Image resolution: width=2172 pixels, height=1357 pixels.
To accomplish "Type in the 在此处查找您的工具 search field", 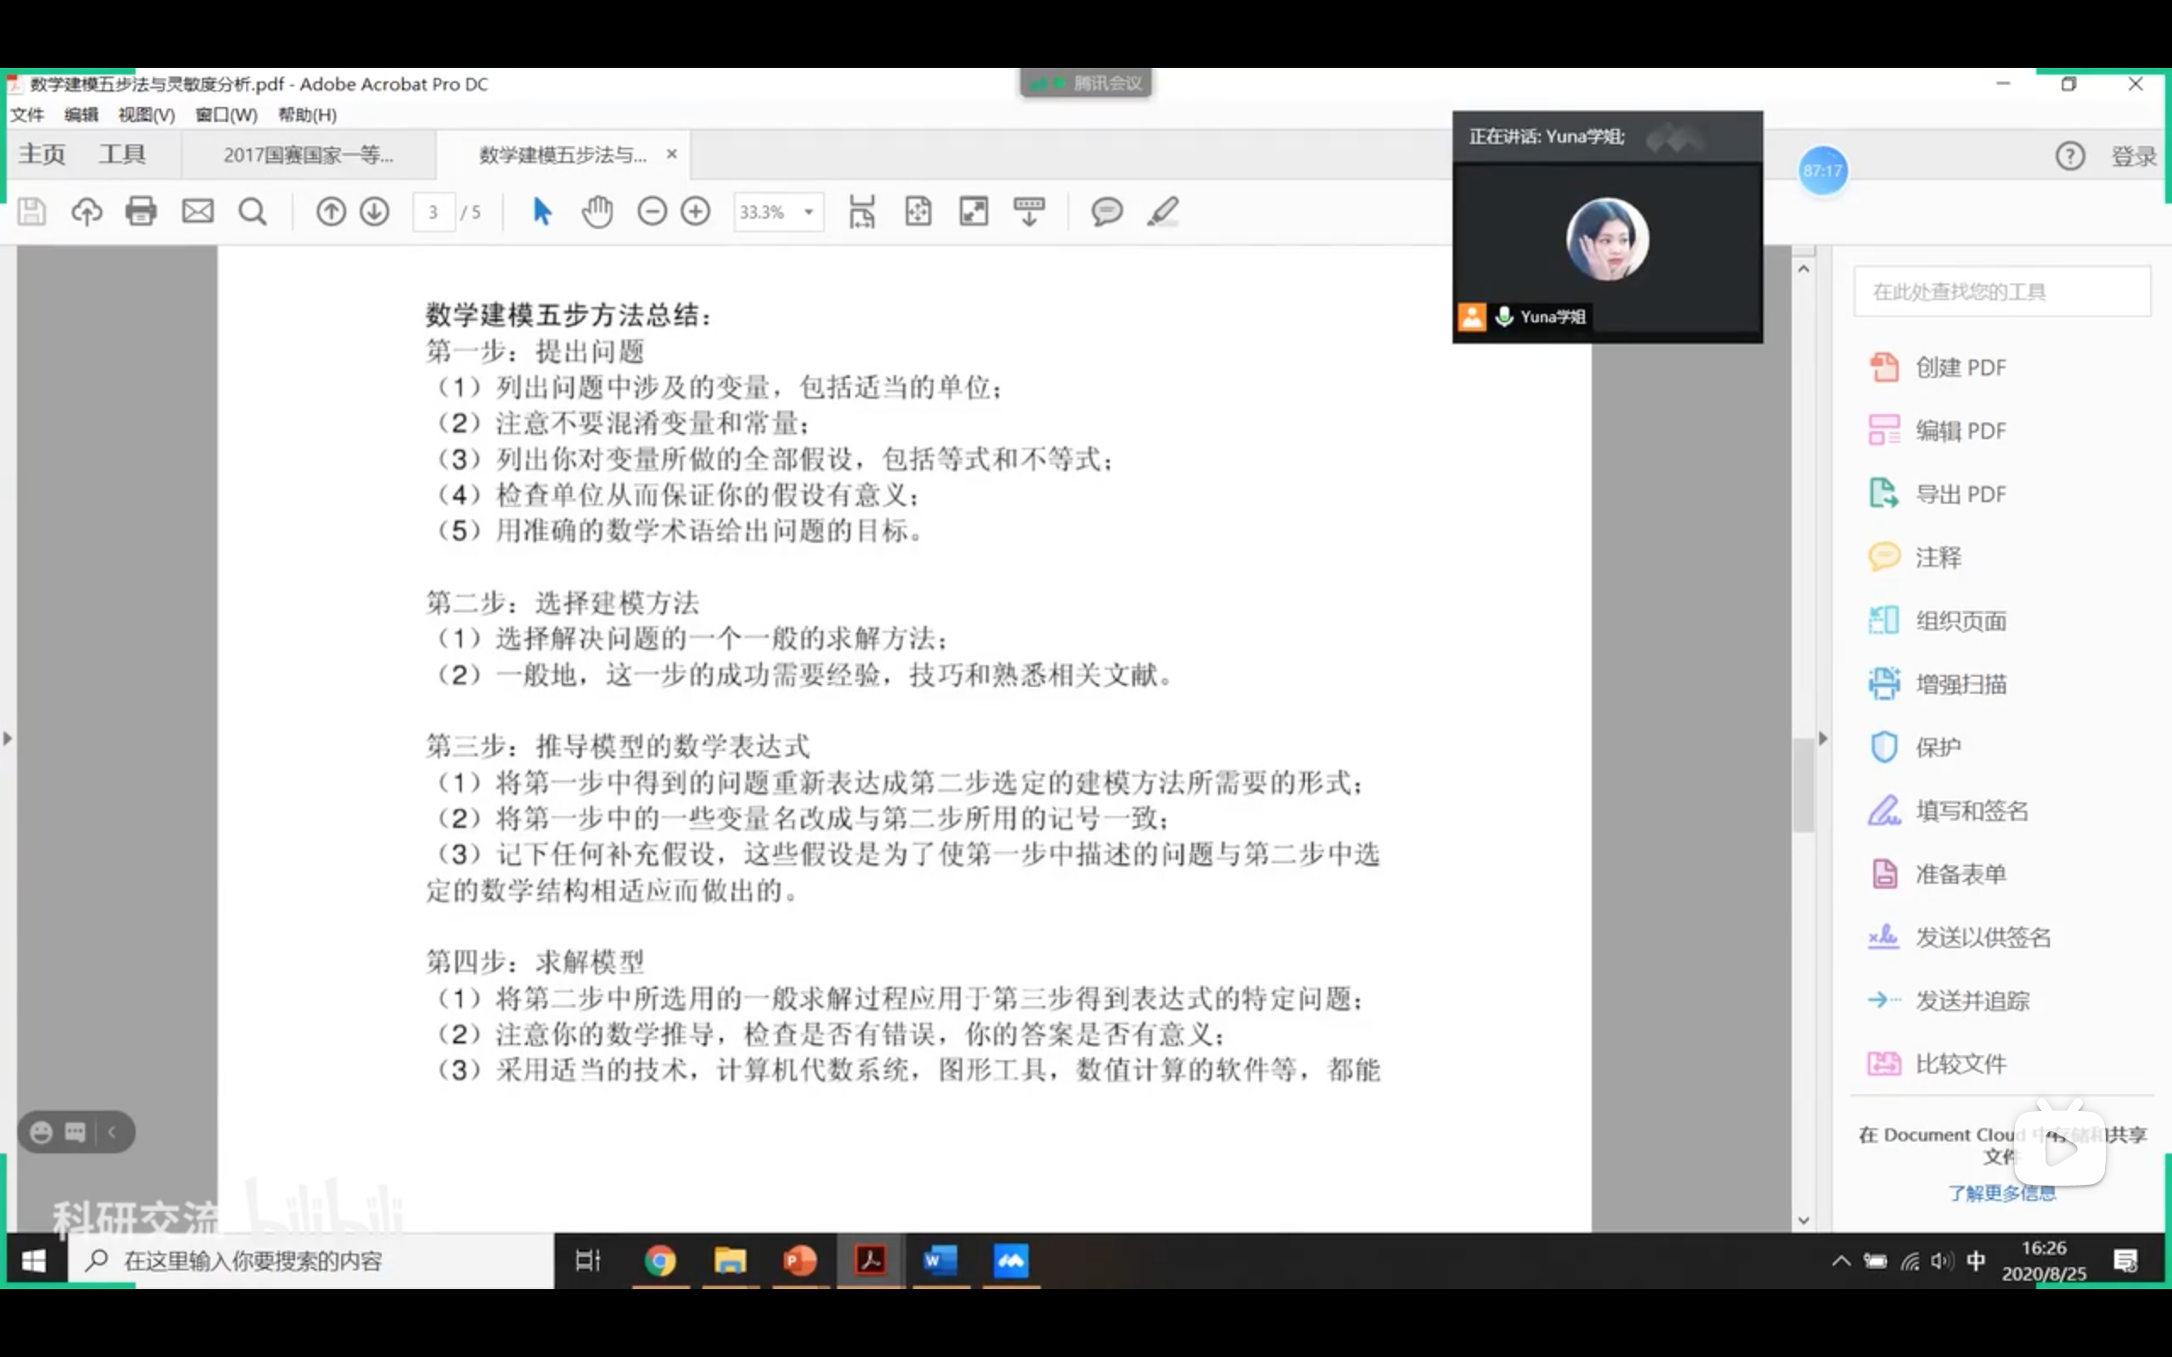I will click(x=2003, y=290).
